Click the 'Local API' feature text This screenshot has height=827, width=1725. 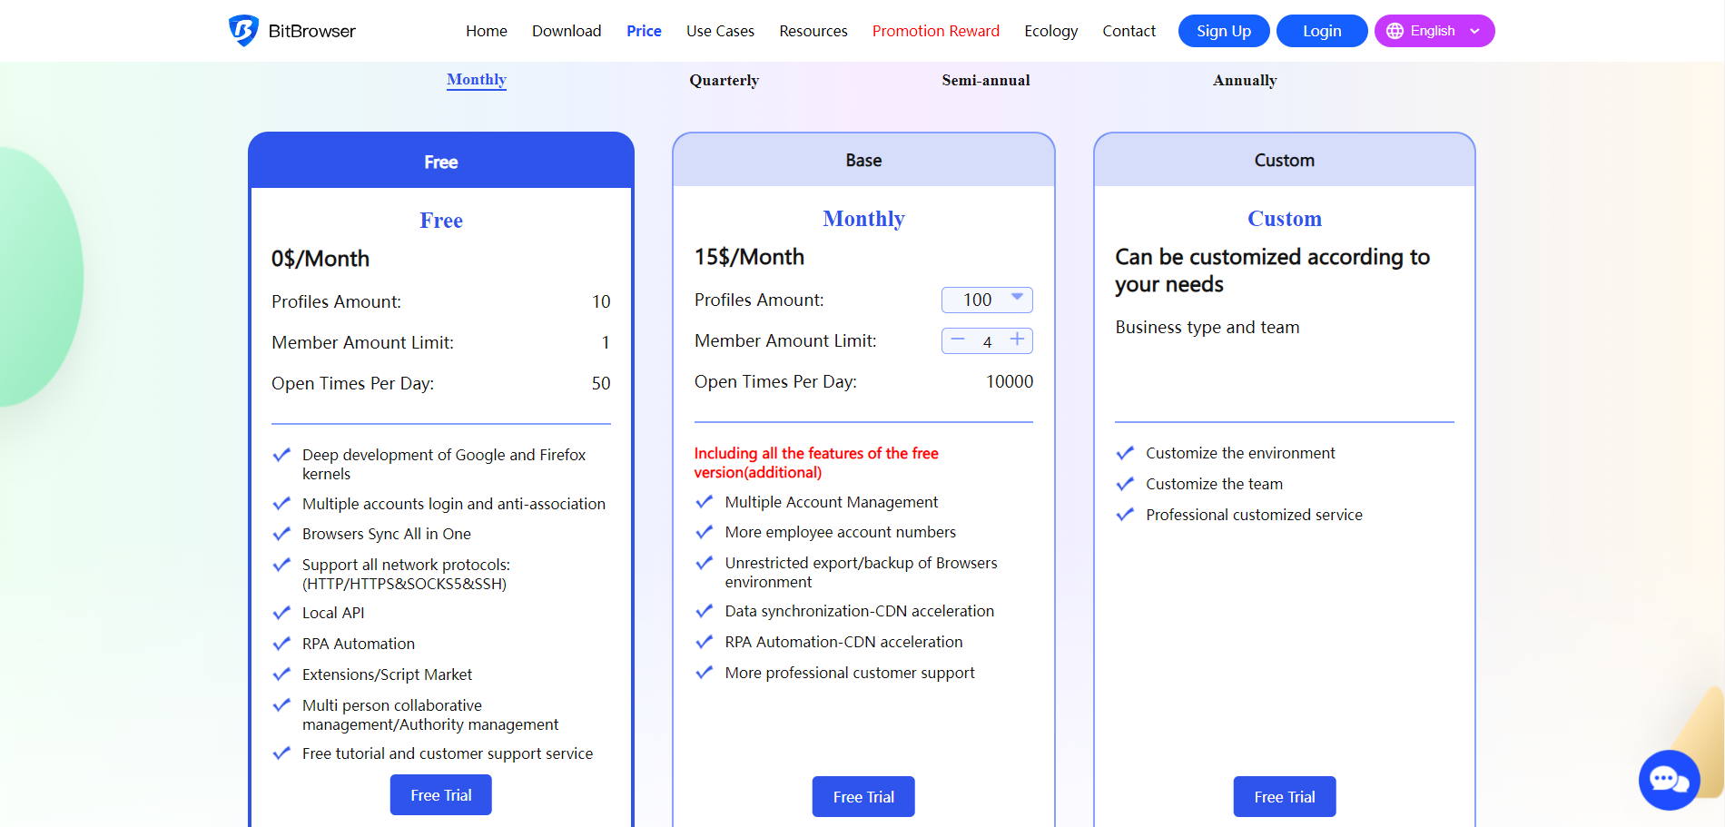click(333, 613)
